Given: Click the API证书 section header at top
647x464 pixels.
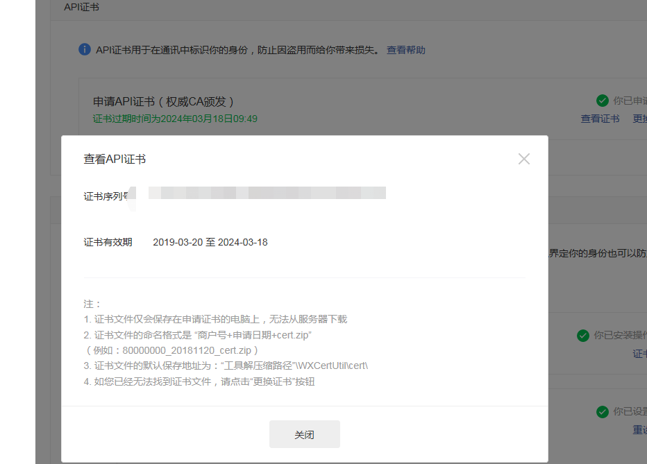Looking at the screenshot, I should point(81,7).
